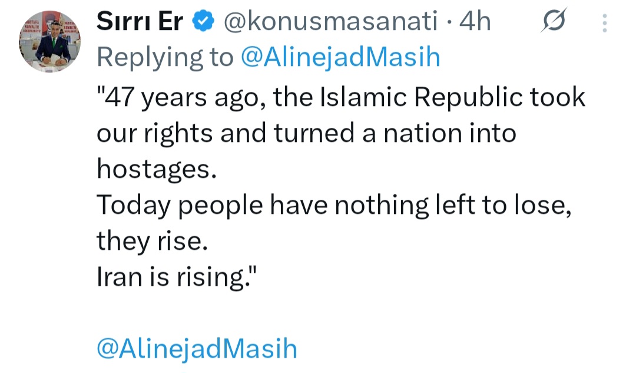Open @AlinejadMasih in the Replying to line
The height and width of the screenshot is (373, 636).
pyautogui.click(x=340, y=57)
